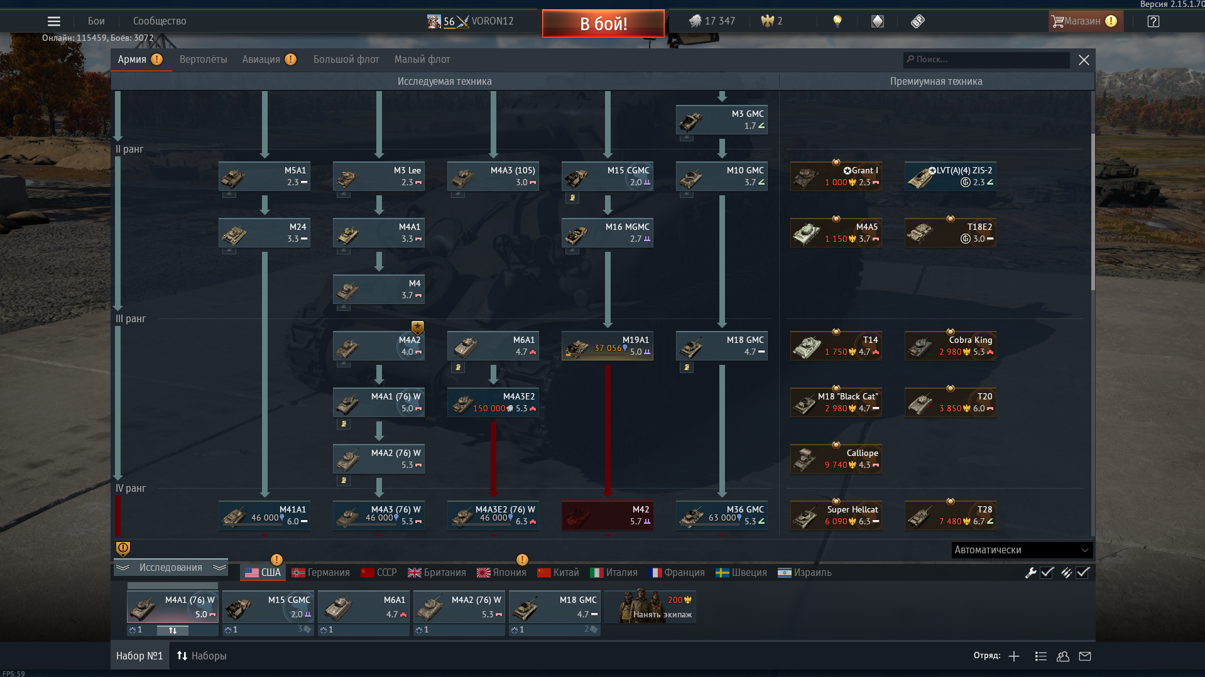Image resolution: width=1205 pixels, height=677 pixels.
Task: Select M3 GMC in research tree
Action: tap(722, 120)
